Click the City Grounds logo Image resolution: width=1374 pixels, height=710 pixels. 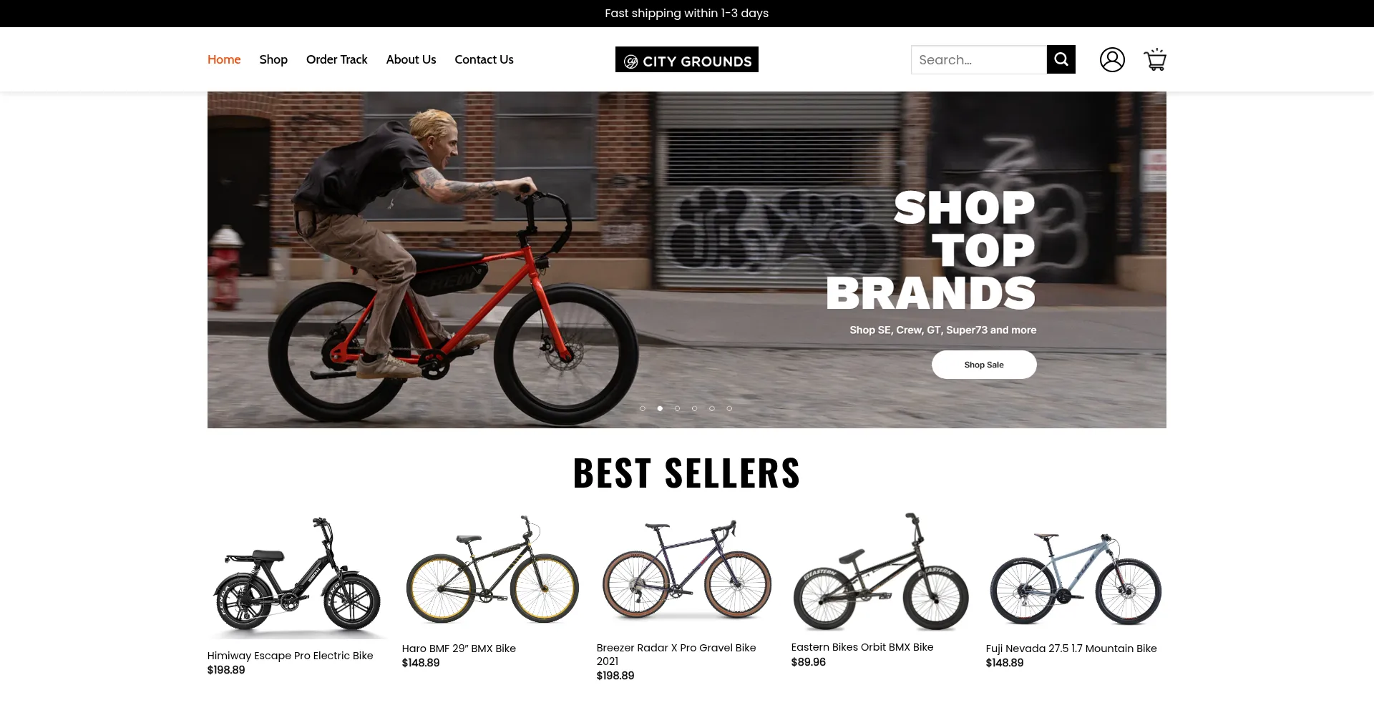(687, 59)
